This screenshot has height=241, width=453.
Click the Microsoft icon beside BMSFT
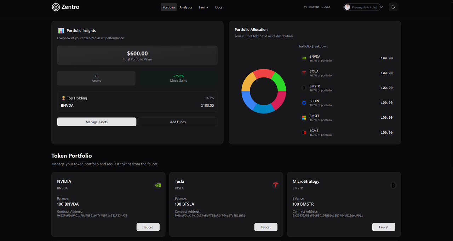click(304, 117)
